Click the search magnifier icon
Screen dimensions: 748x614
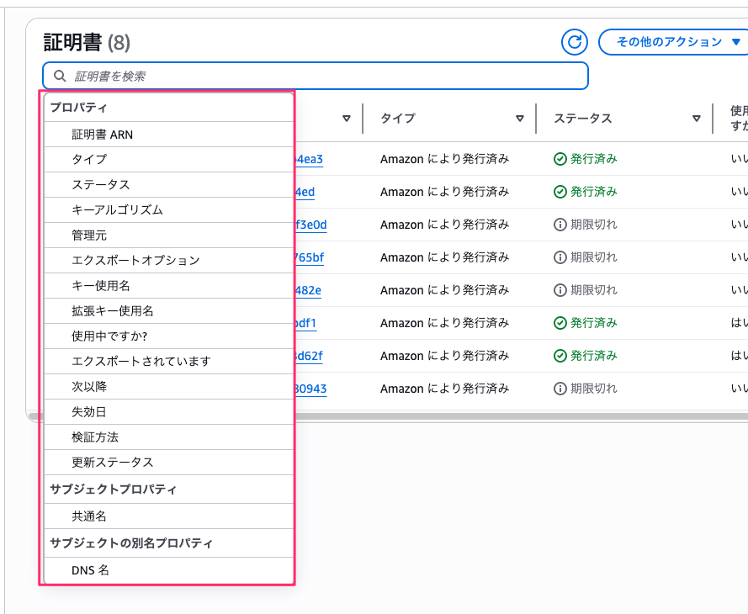click(x=59, y=76)
